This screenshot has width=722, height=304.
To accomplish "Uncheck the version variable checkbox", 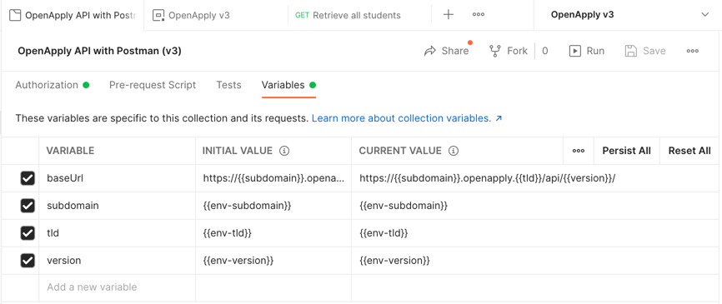I will pos(28,261).
